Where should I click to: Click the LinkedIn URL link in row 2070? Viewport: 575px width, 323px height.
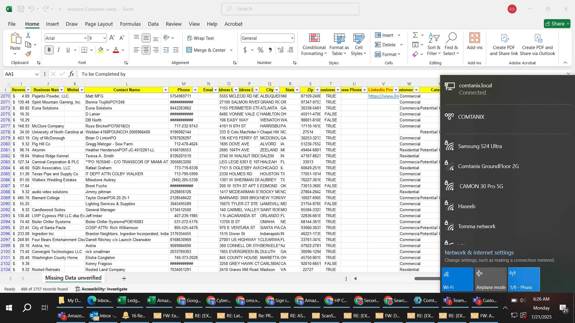[383, 96]
